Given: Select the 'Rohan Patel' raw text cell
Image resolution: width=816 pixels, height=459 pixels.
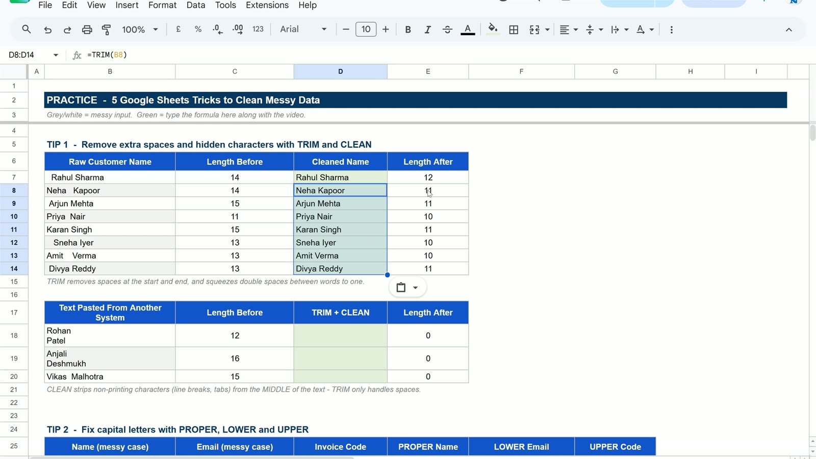Looking at the screenshot, I should pos(110,336).
